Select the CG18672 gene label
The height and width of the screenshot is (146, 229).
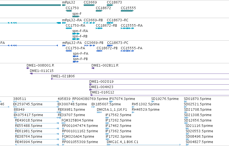click(x=103, y=8)
